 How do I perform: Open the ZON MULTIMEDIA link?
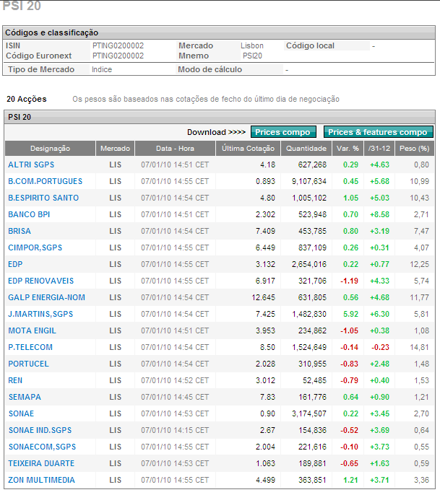pyautogui.click(x=41, y=480)
